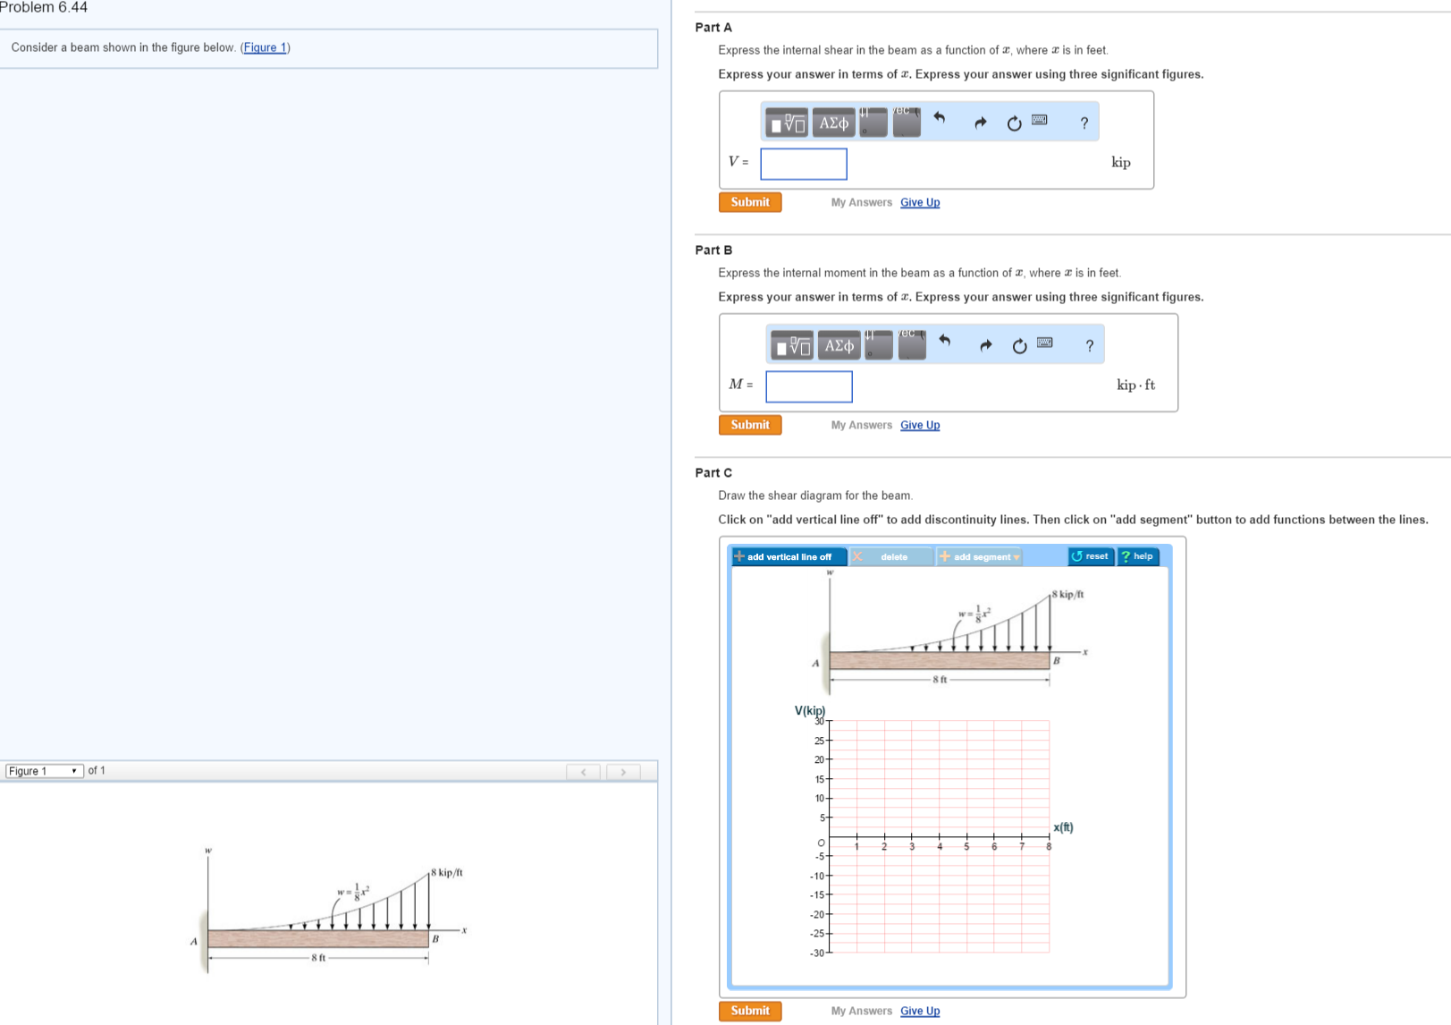Image resolution: width=1451 pixels, height=1025 pixels.
Task: Click the M answer input field
Action: [x=808, y=386]
